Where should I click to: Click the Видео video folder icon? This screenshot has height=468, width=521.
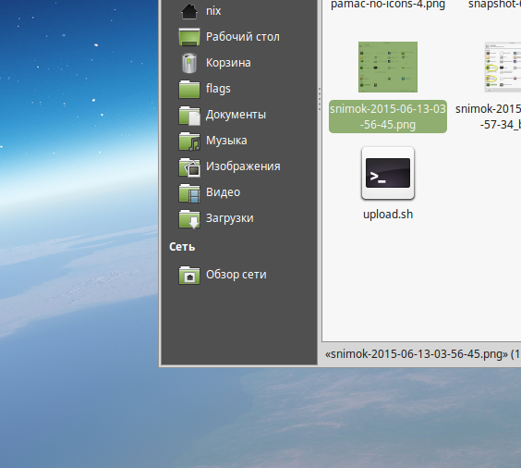coord(189,193)
